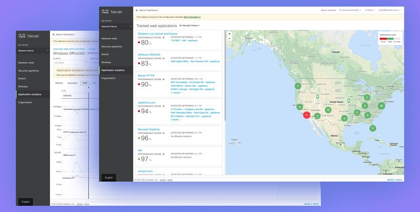The image size is (420, 212).
Task: Click the Cisco Meraki logo in back window
Action: [28, 36]
